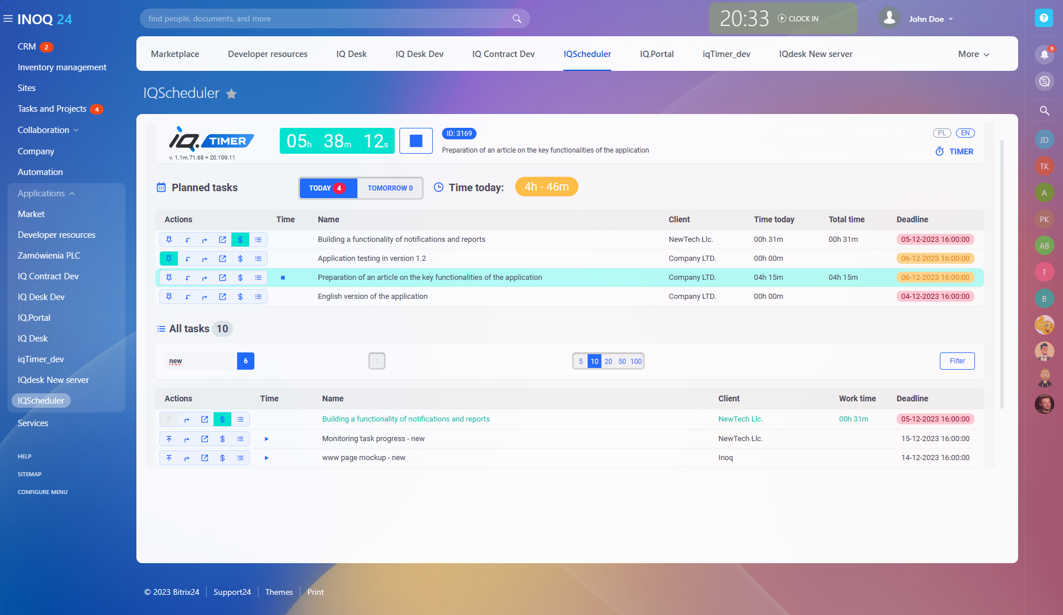Switch language to EN
This screenshot has height=615, width=1063.
click(x=965, y=133)
